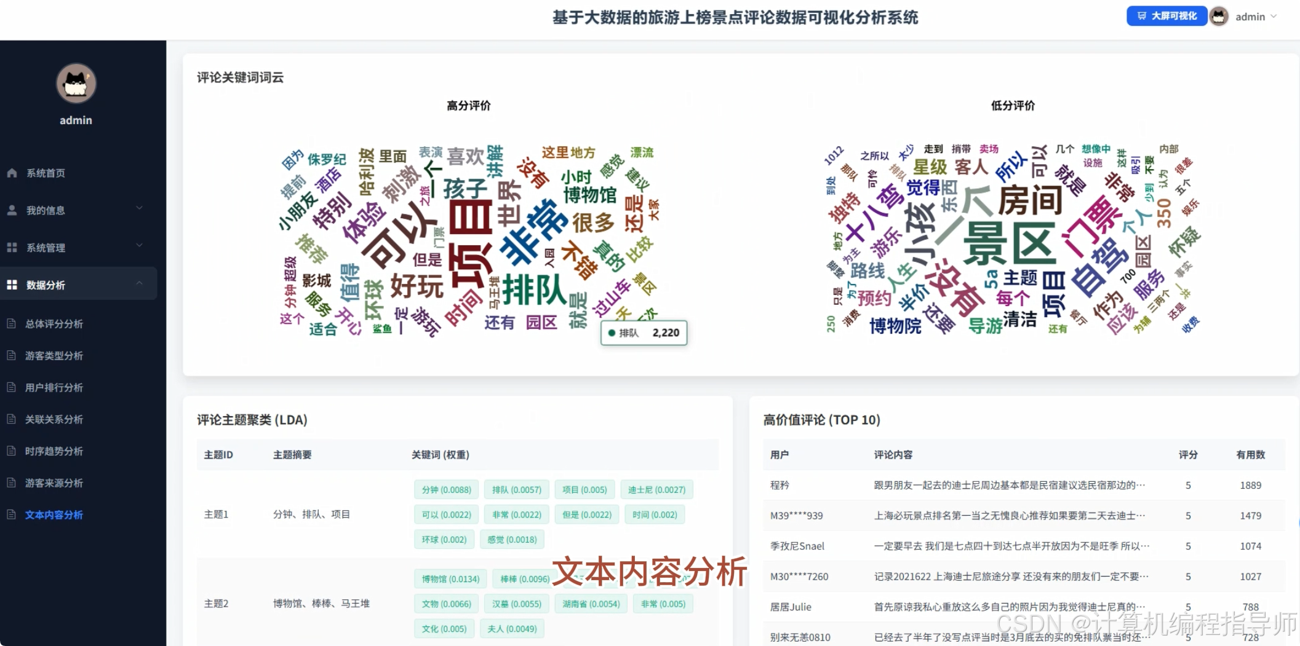Click the user icon beside 我的信息
The width and height of the screenshot is (1300, 646).
pos(12,210)
